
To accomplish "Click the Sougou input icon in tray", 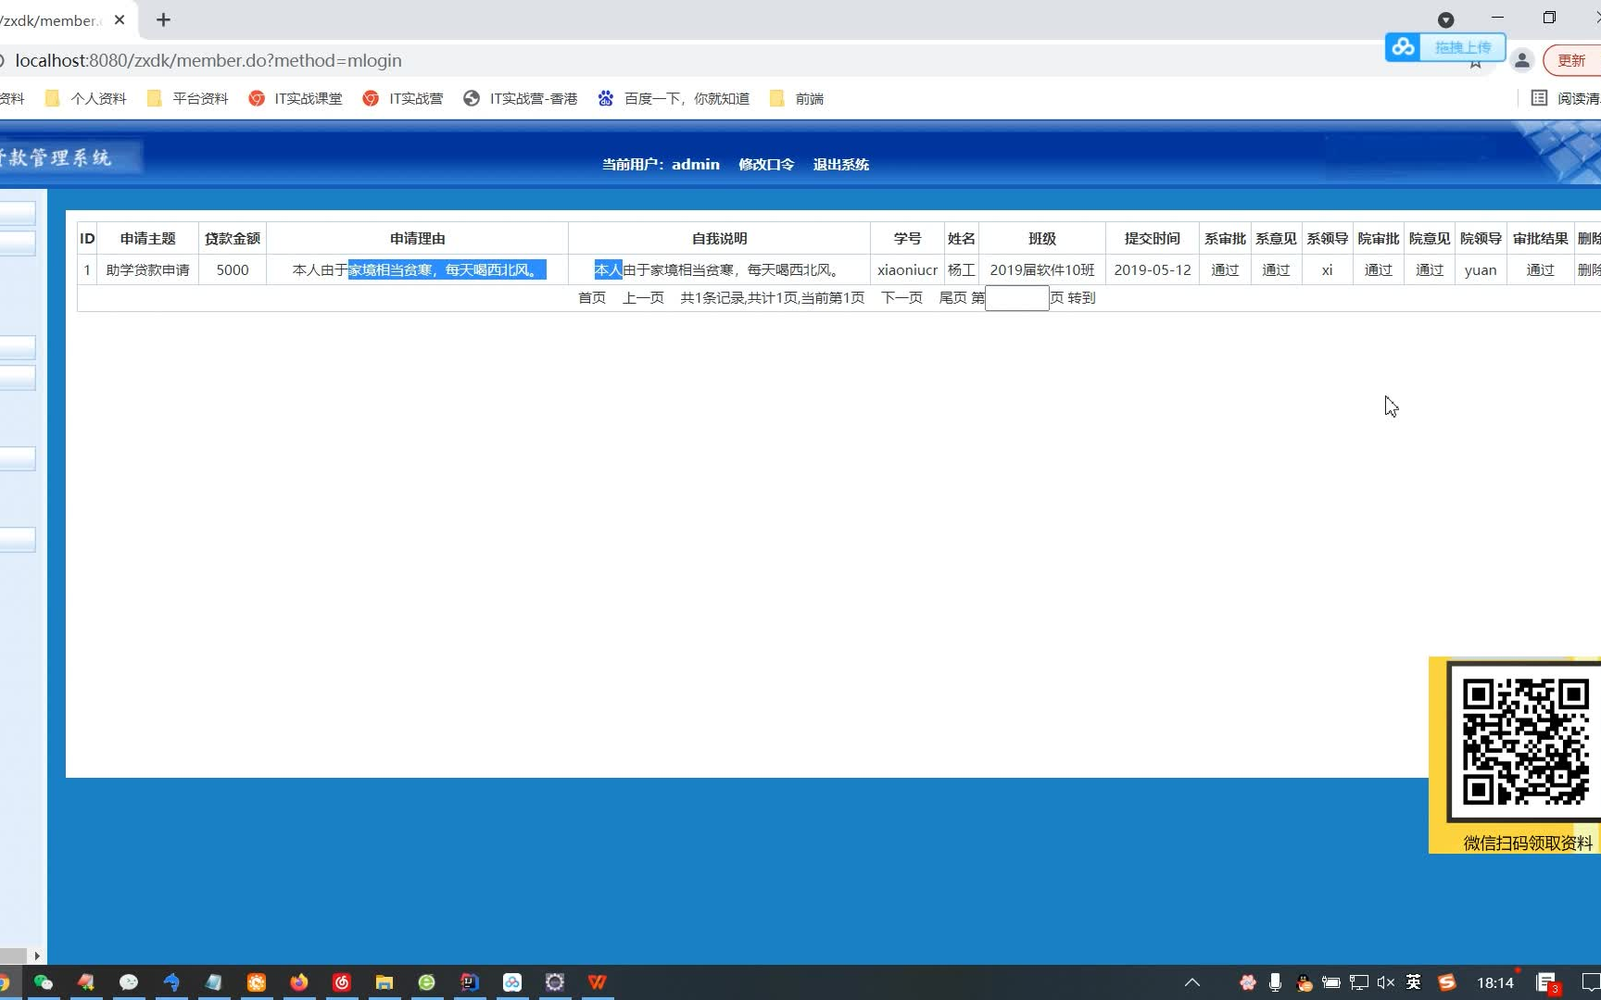I will click(1446, 982).
